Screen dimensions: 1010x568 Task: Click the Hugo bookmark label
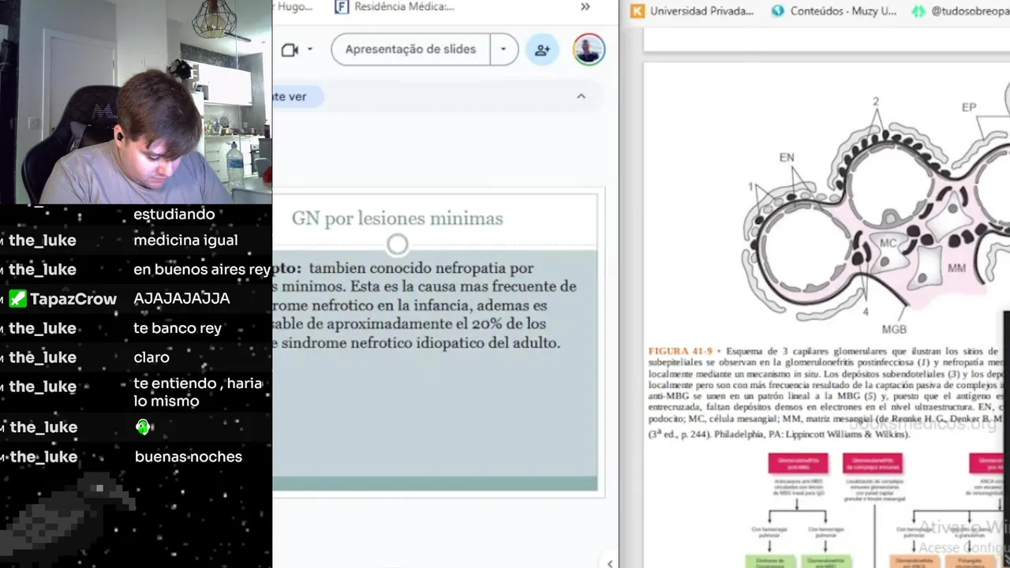click(294, 7)
